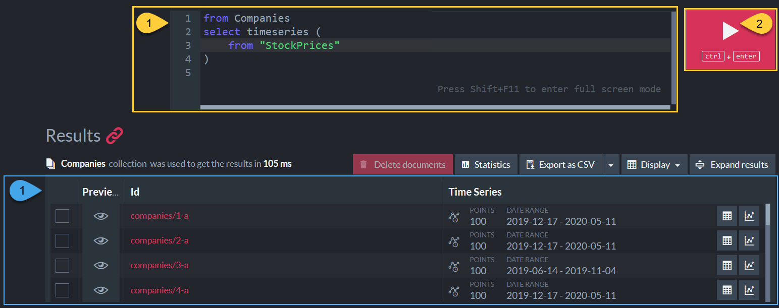Click time series icon in companies/2-a row
Image resolution: width=779 pixels, height=308 pixels.
pyautogui.click(x=454, y=241)
